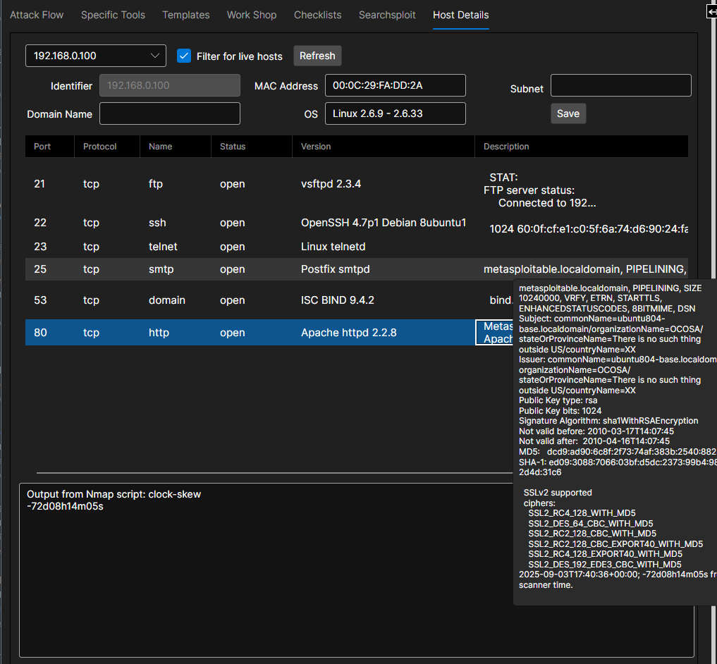Click the horizontal resize arrow icon

point(712,11)
